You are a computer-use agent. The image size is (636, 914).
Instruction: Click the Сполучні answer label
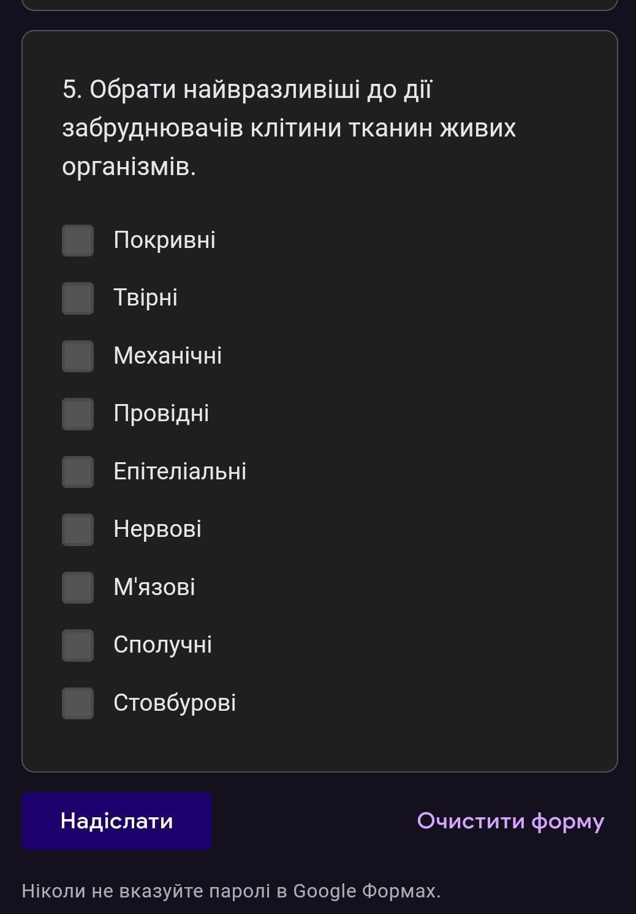[162, 645]
